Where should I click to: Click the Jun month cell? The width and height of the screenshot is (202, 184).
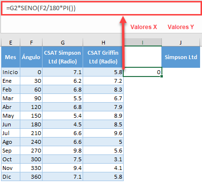click(11, 124)
